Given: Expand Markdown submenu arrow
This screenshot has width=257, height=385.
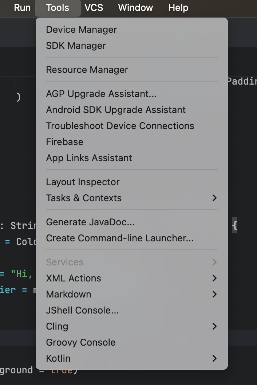Looking at the screenshot, I should [214, 294].
